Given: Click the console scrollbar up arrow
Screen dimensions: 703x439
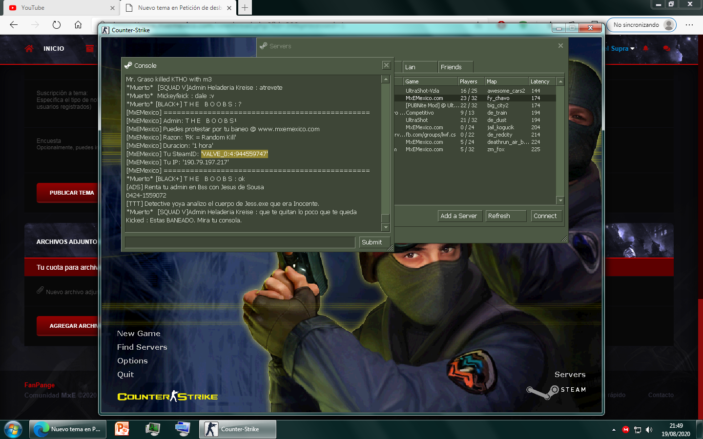Looking at the screenshot, I should point(386,79).
